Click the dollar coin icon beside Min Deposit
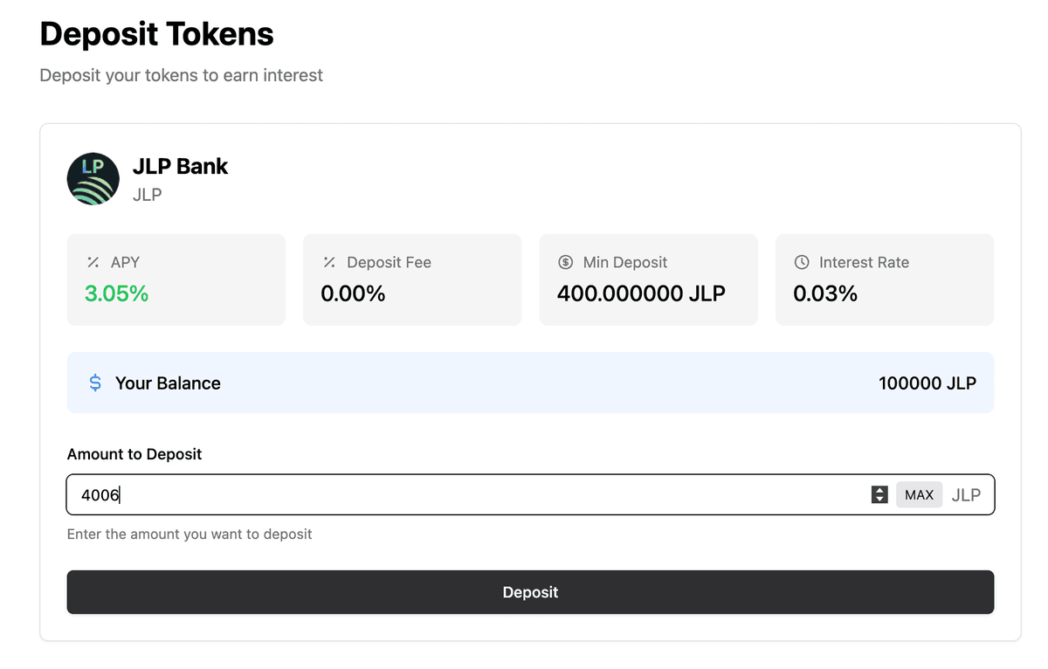This screenshot has width=1048, height=669. click(565, 262)
